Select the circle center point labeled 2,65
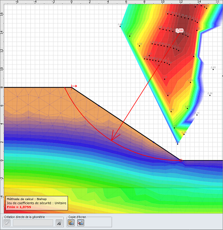This screenshot has width=223, height=230. pos(213,69)
